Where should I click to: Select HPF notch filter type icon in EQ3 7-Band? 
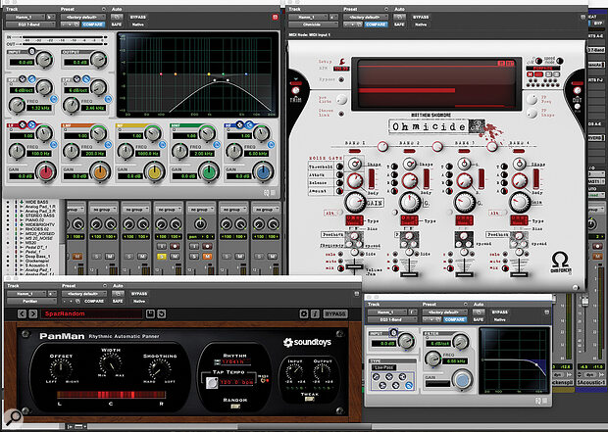click(x=23, y=79)
